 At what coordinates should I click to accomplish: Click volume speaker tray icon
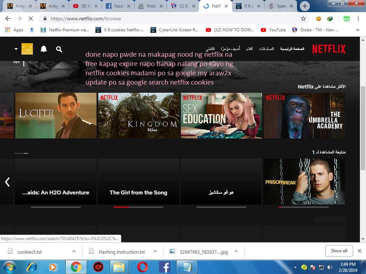coord(330,267)
